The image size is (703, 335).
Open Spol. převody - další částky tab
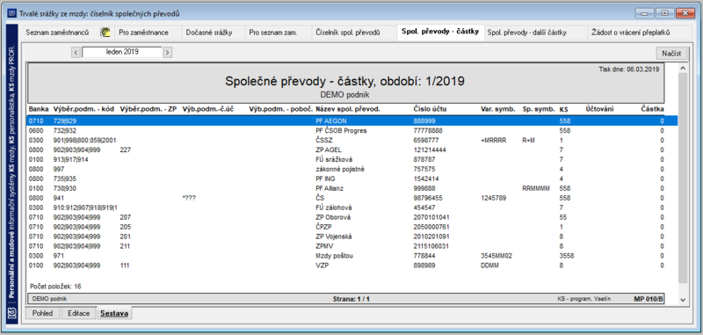click(526, 33)
